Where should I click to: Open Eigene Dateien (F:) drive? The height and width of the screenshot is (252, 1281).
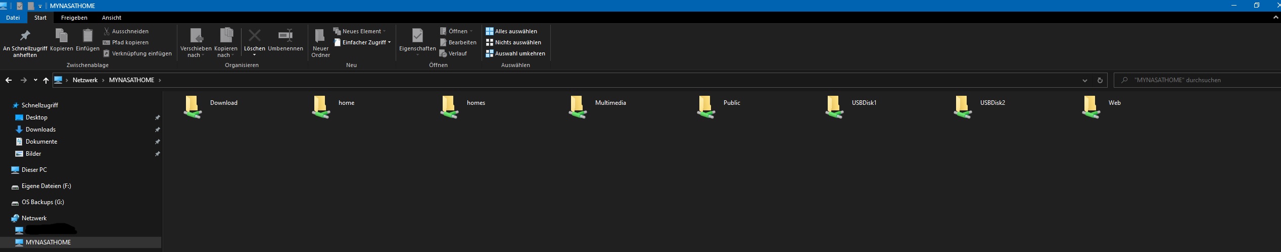[46, 186]
